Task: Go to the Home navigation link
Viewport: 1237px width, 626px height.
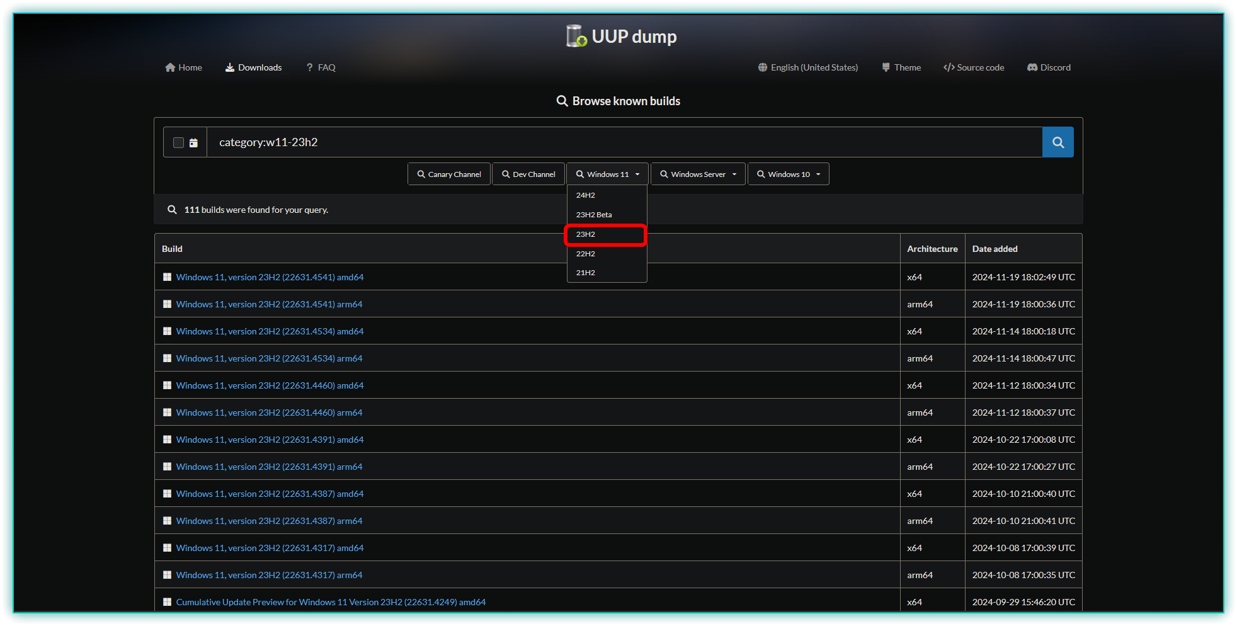Action: pyautogui.click(x=184, y=67)
